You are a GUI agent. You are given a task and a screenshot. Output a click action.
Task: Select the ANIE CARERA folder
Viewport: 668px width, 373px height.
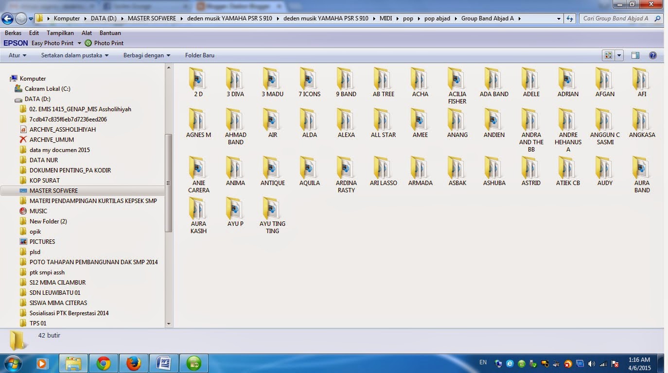(198, 175)
